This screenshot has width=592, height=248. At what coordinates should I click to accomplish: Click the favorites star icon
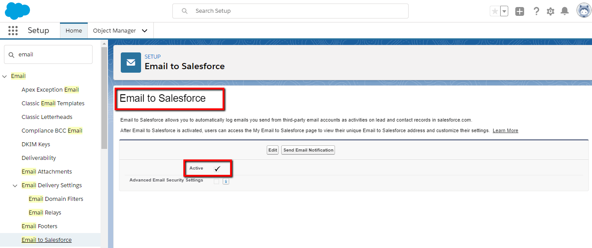point(495,11)
